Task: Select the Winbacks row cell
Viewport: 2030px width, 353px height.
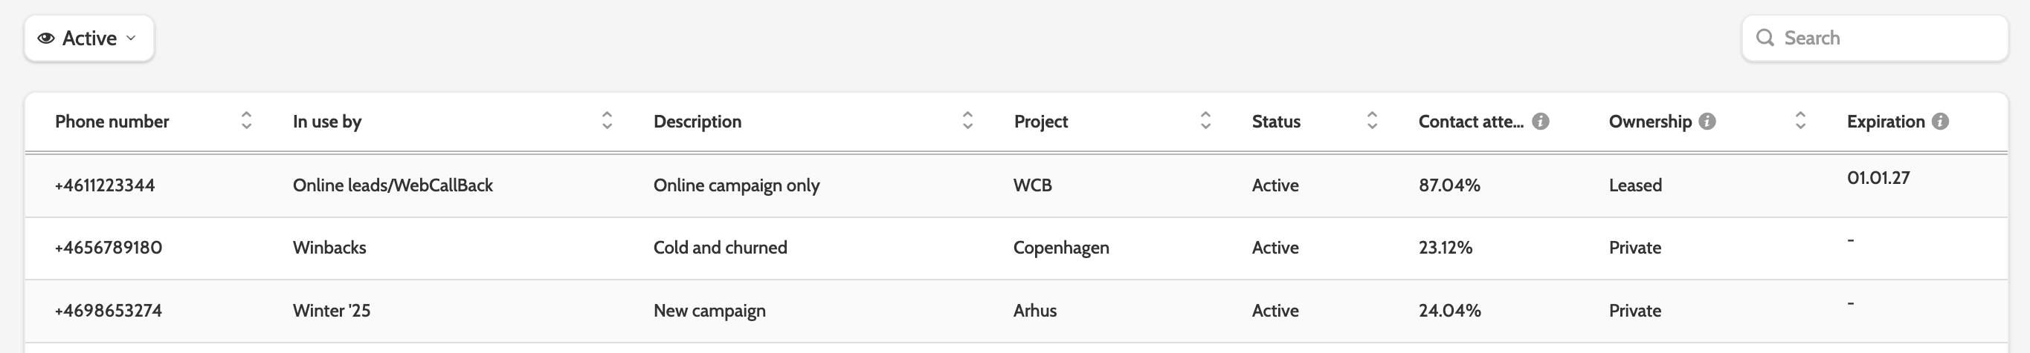Action: tap(329, 248)
